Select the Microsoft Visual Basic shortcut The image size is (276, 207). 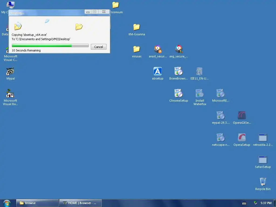point(11,97)
